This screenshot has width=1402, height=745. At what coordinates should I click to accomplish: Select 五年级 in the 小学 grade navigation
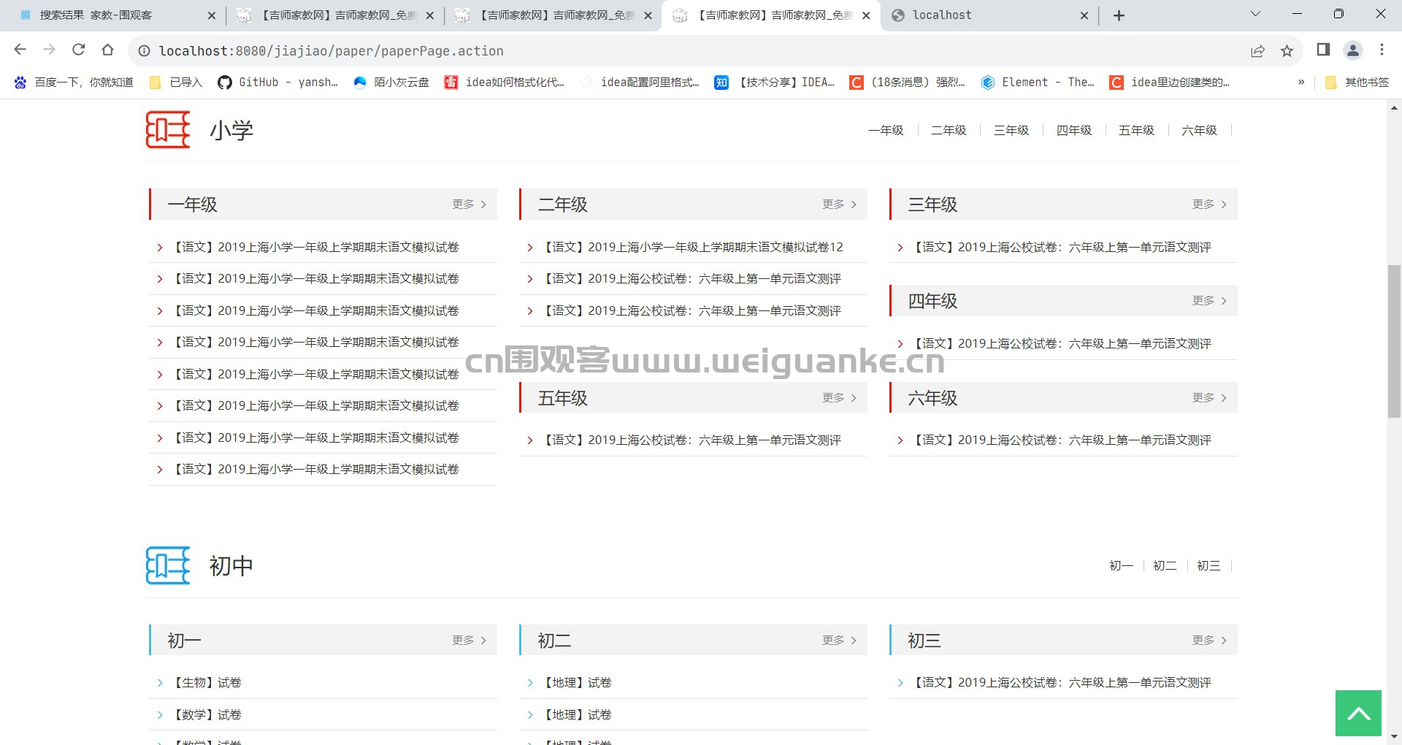pos(1137,130)
